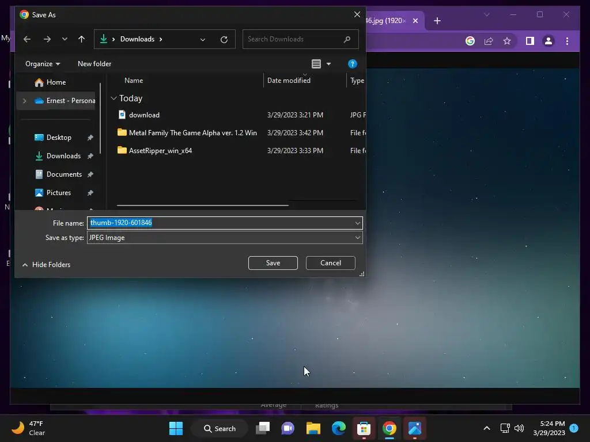Open the Chrome profile icon
Image resolution: width=590 pixels, height=442 pixels.
coord(549,41)
